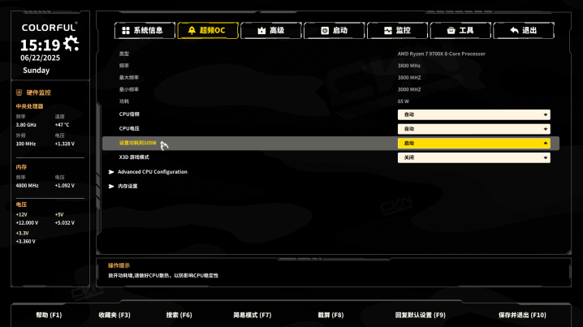Choose 回复默认设置 (F9) at the bottom

(420, 315)
